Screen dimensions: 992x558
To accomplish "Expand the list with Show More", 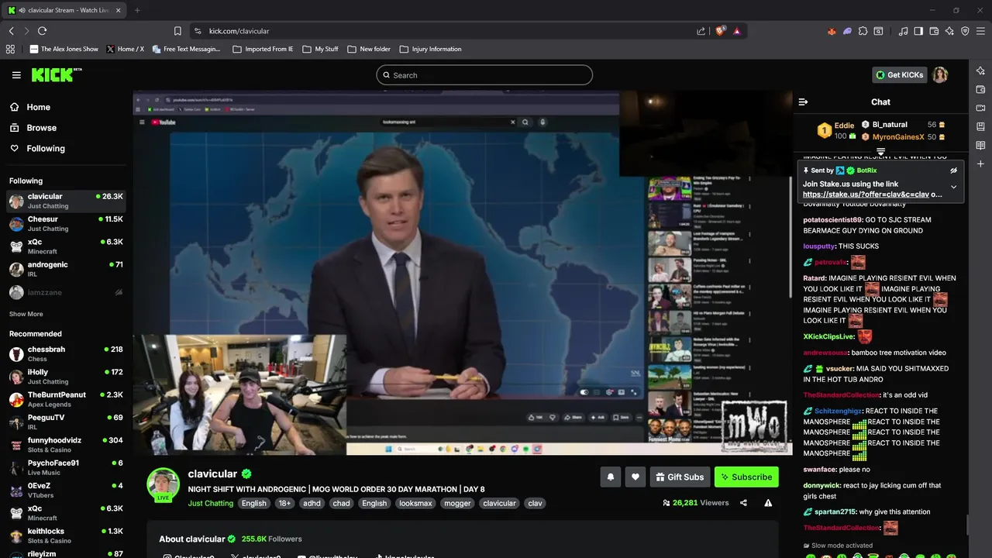I will click(x=26, y=315).
